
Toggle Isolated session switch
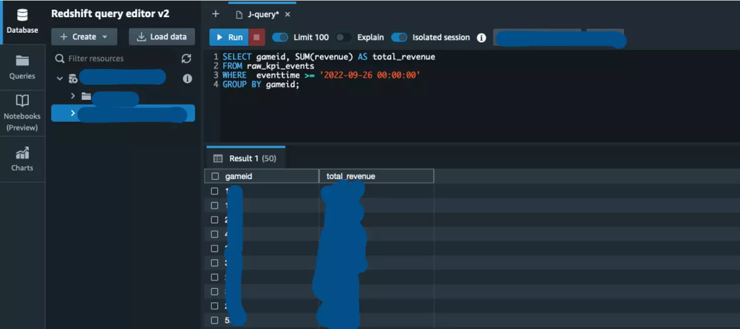(x=399, y=37)
